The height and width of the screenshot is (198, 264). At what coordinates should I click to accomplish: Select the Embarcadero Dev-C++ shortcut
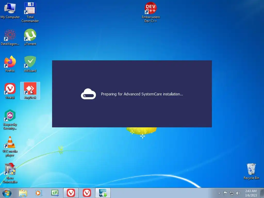tap(151, 12)
